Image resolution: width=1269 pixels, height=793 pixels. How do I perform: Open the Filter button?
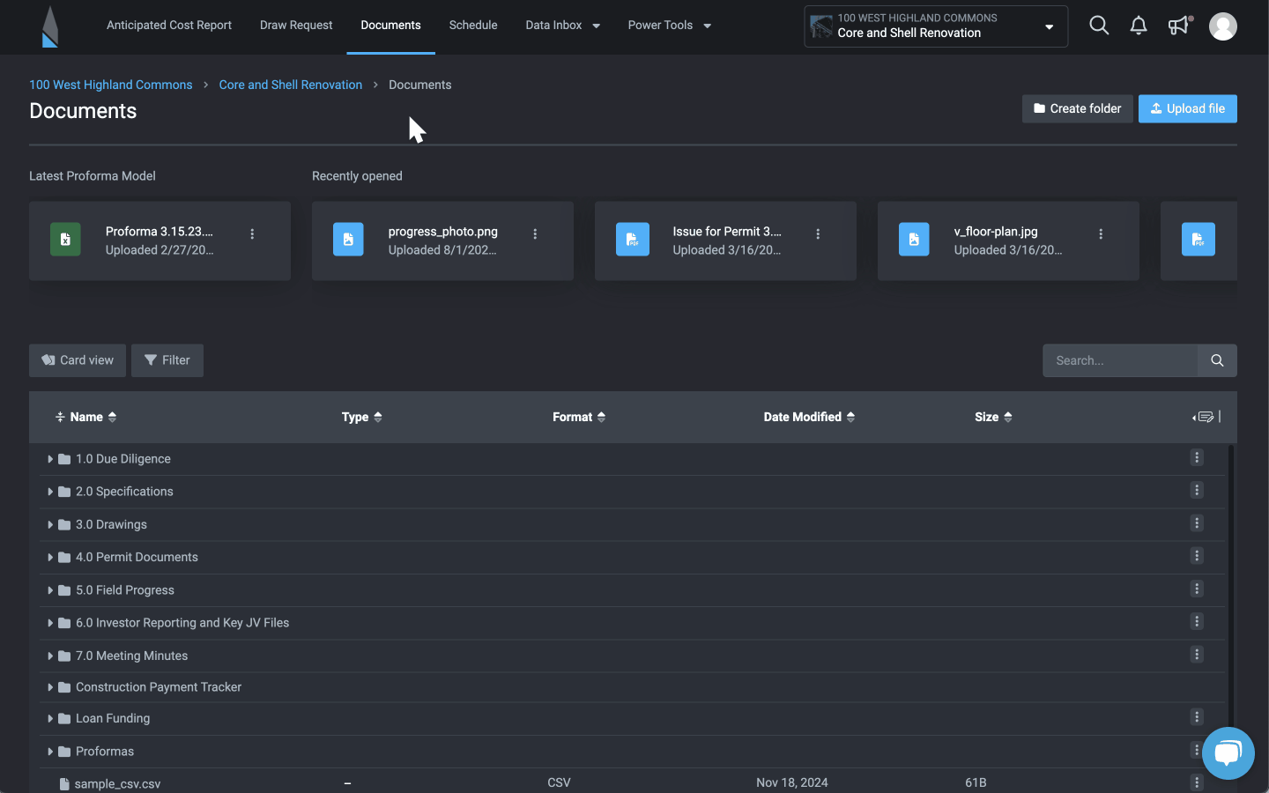167,360
